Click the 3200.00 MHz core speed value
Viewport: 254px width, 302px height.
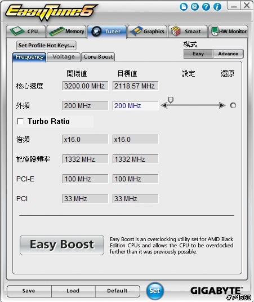click(85, 86)
